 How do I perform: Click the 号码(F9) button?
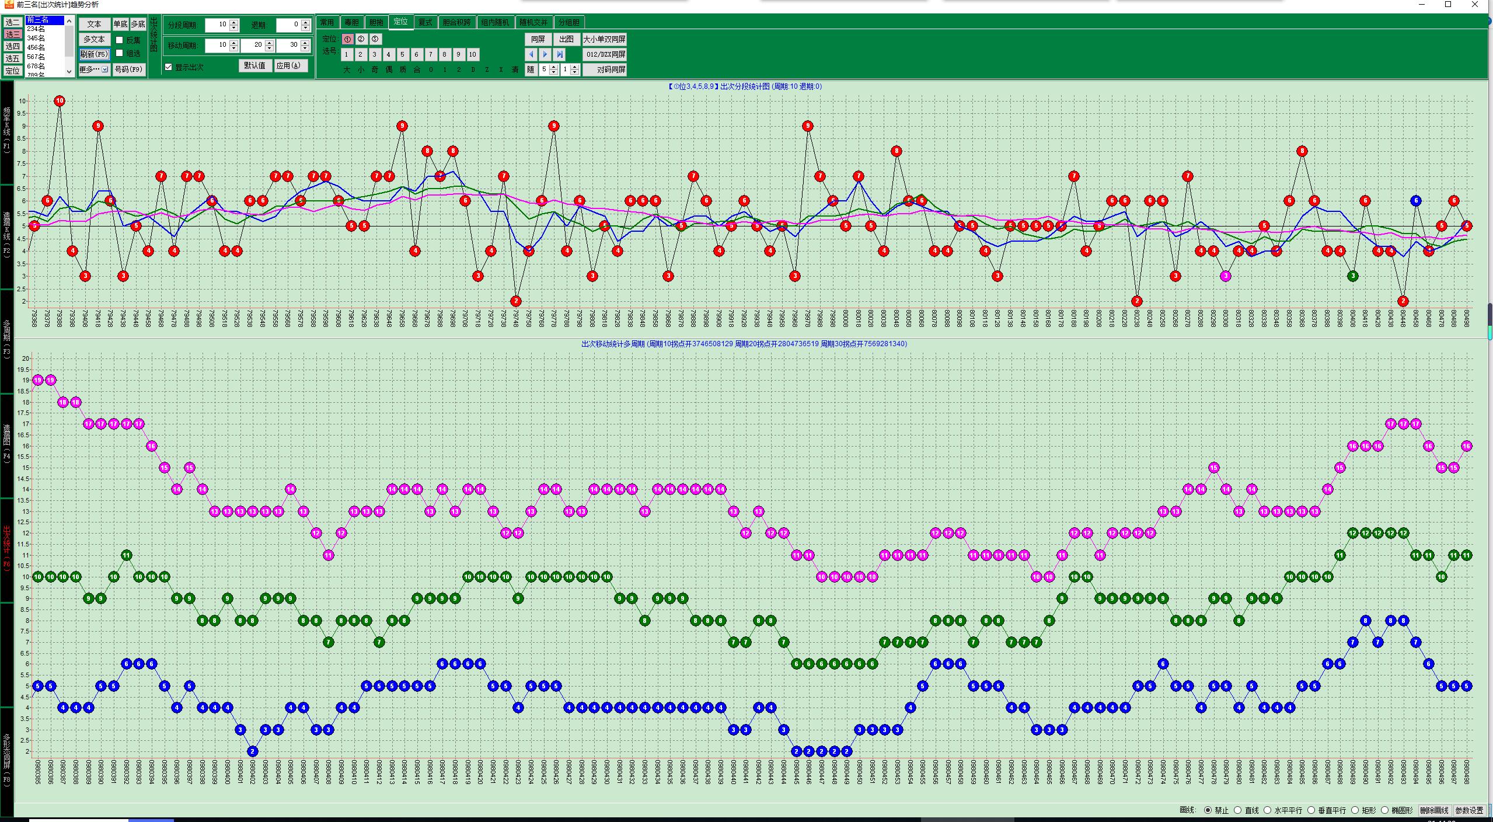129,69
